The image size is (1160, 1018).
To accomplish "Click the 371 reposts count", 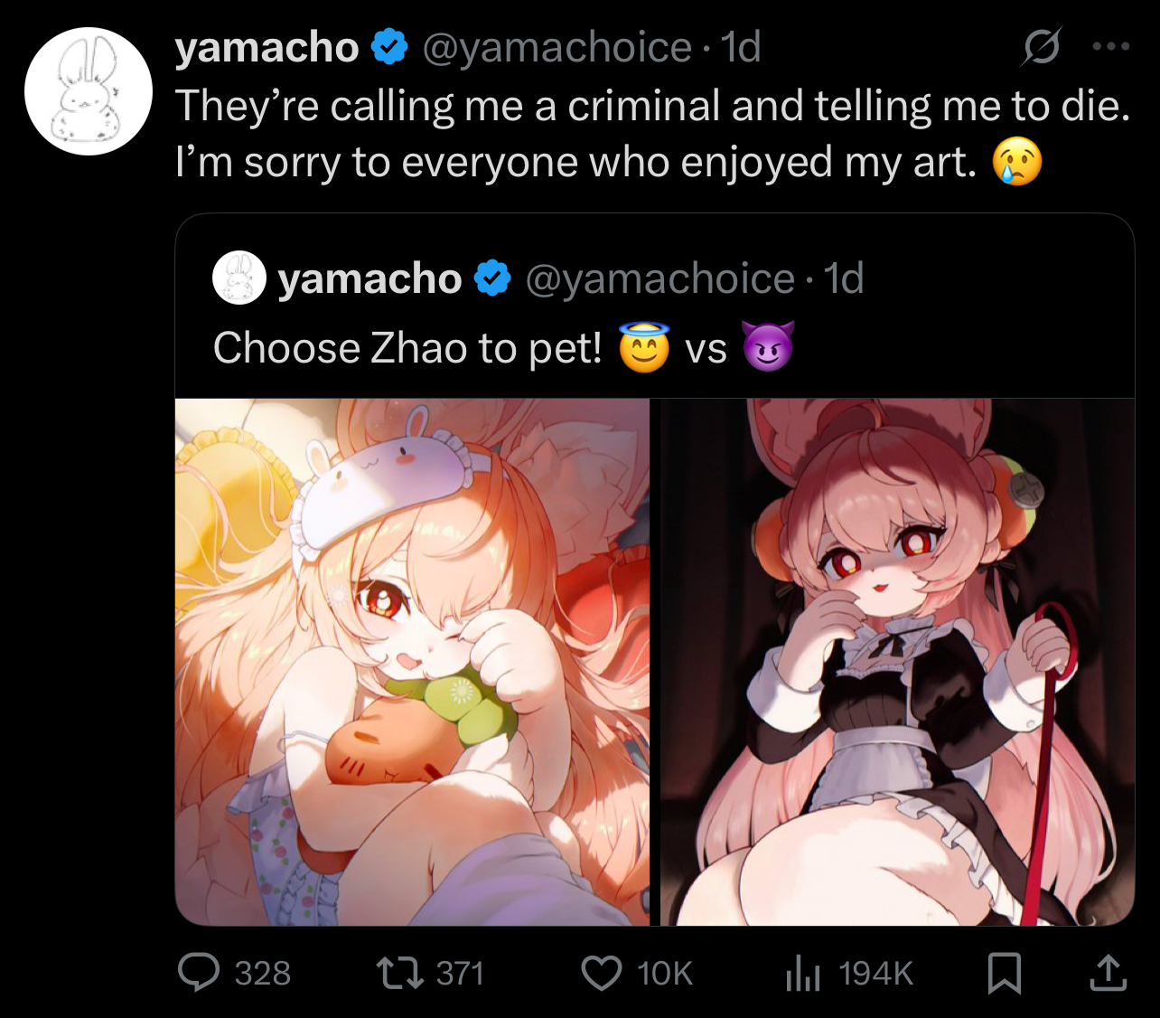I will [460, 974].
